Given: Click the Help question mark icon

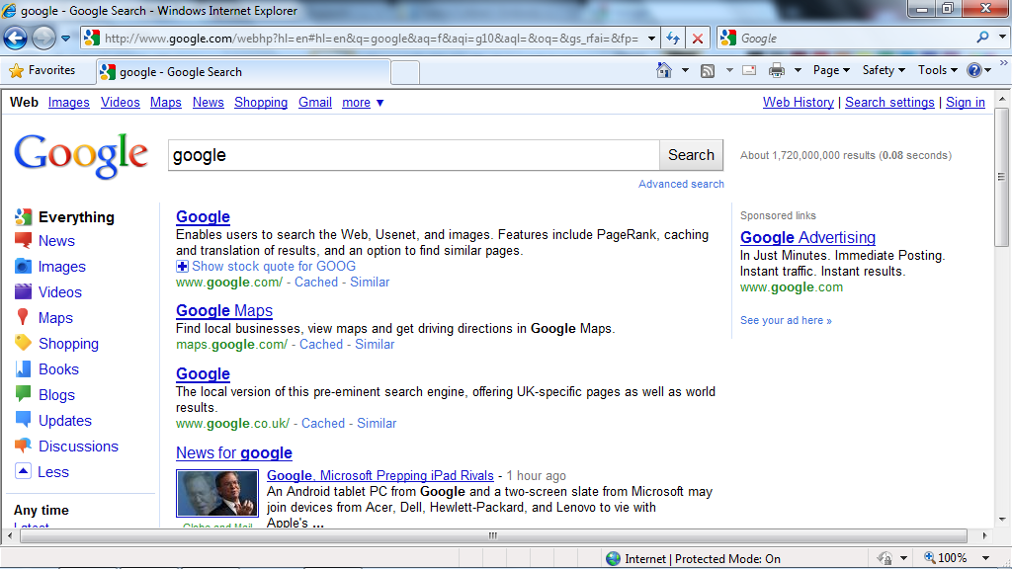Looking at the screenshot, I should (973, 70).
